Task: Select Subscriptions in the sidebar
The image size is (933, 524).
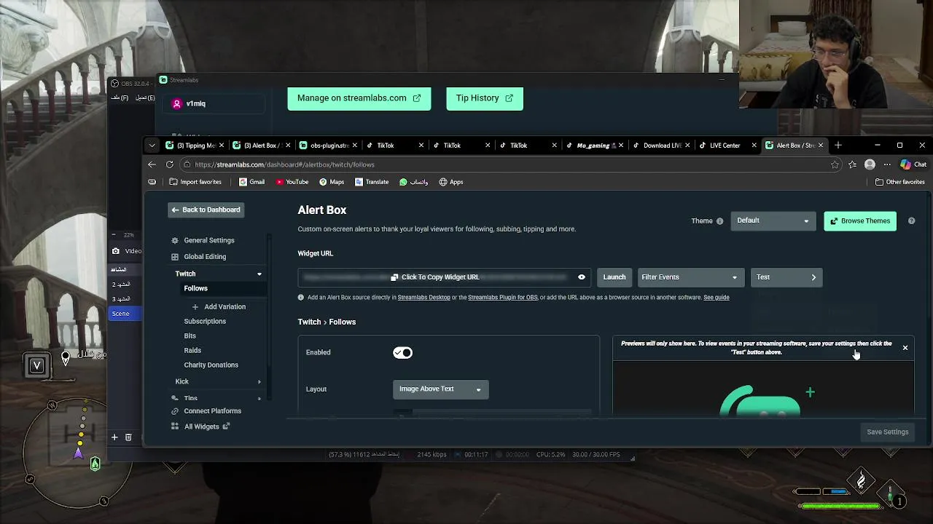Action: (x=205, y=322)
